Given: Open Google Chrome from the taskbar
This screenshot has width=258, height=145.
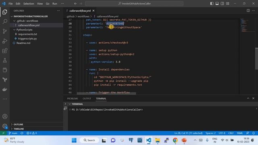Looking at the screenshot, I should [175, 140].
